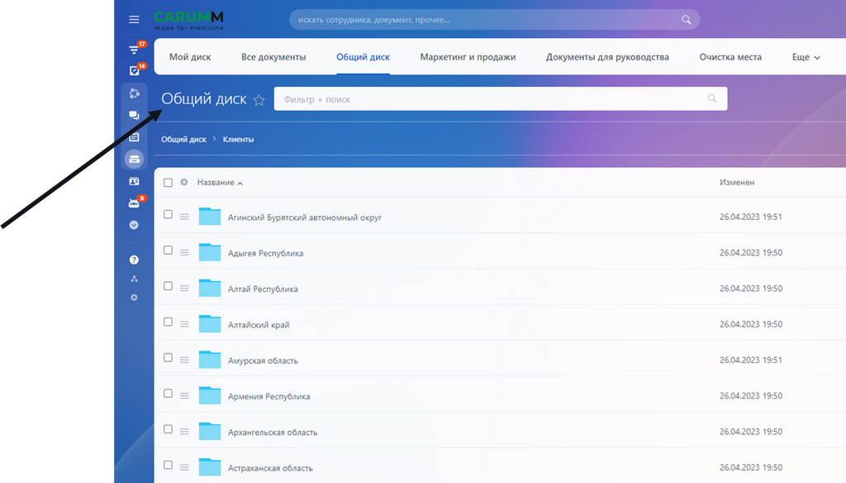Viewport: 846px width, 483px height.
Task: Add Общий диск to favorites with star
Action: pyautogui.click(x=259, y=100)
